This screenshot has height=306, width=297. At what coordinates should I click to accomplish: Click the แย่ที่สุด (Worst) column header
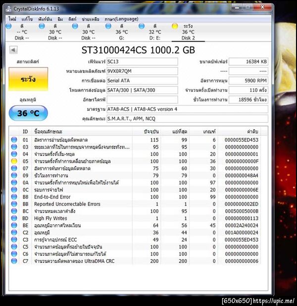pyautogui.click(x=175, y=132)
